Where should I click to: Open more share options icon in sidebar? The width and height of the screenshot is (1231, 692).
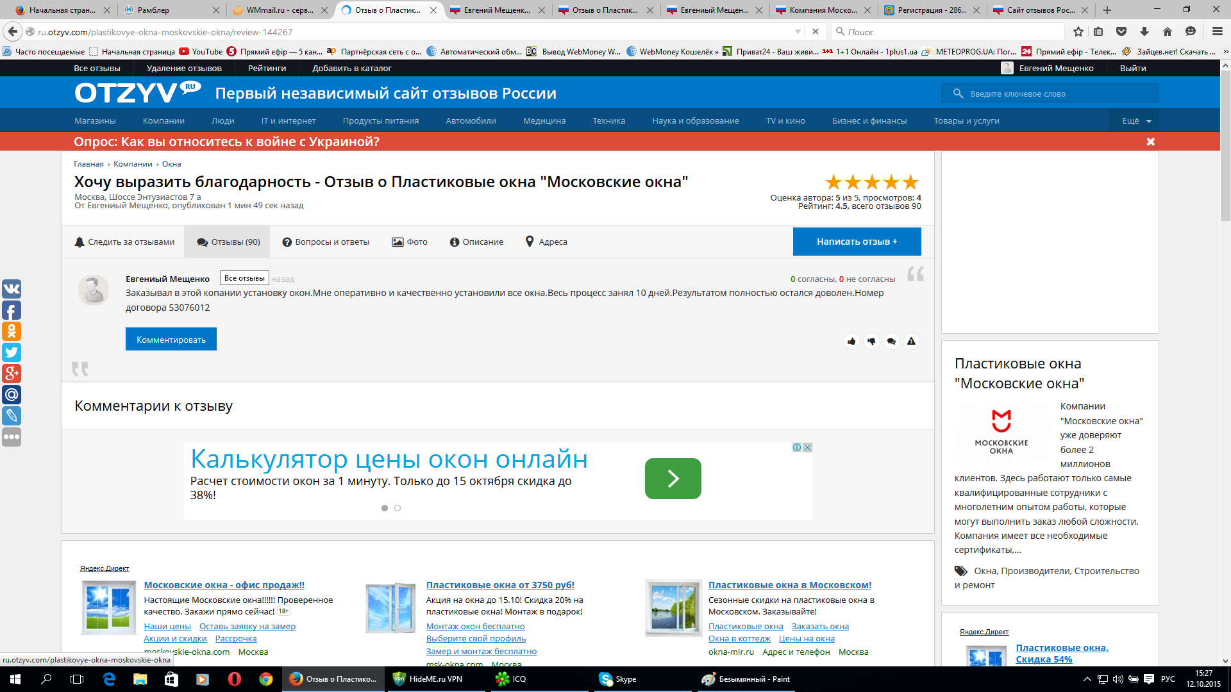[12, 437]
